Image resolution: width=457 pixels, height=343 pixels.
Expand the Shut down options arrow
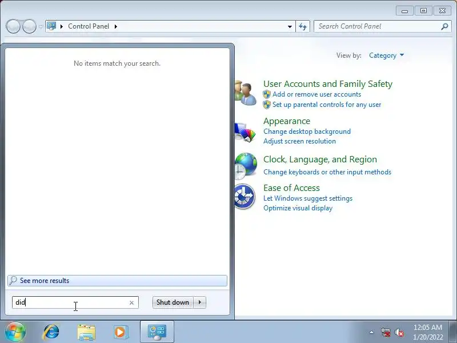click(199, 302)
